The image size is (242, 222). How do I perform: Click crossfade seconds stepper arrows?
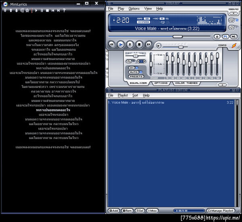(x=141, y=61)
